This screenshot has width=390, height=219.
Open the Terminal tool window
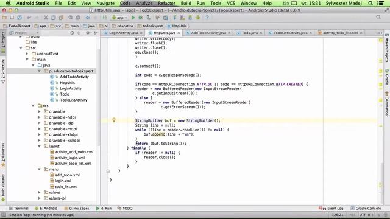(19, 208)
